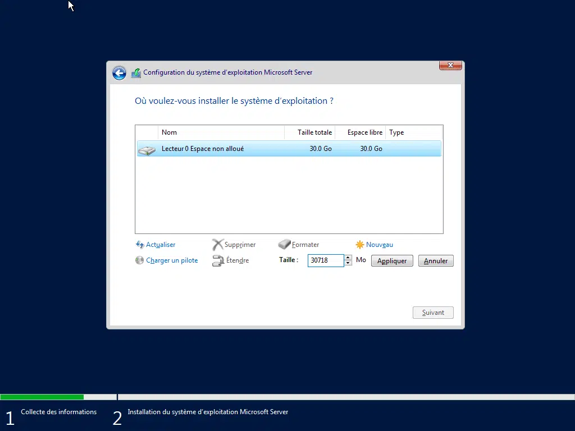Click the Espace libre column header
The width and height of the screenshot is (575, 431).
click(360, 132)
